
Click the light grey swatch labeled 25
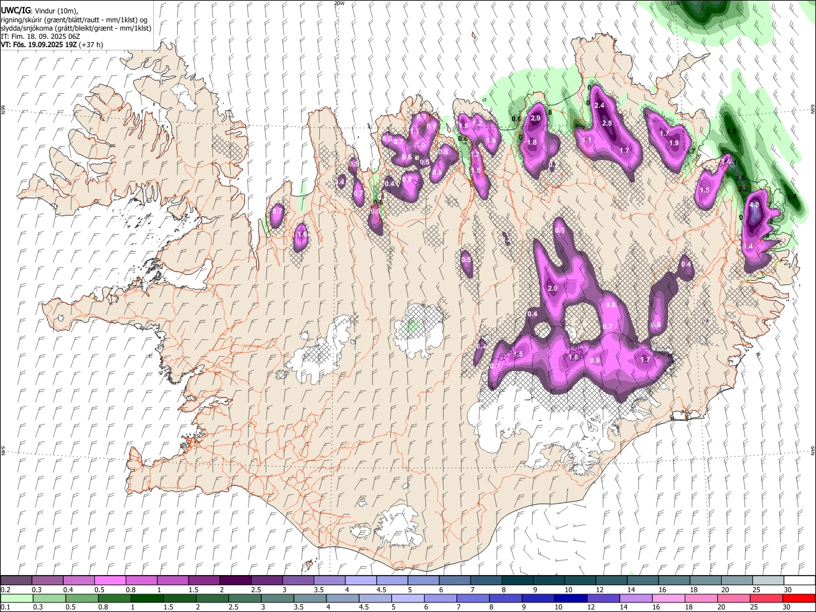pos(768,580)
